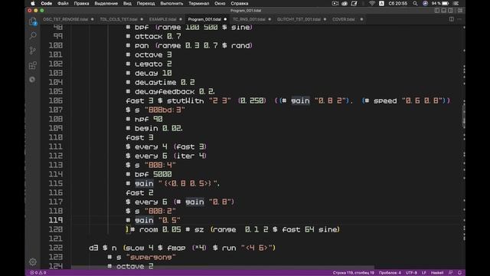Open the Source Control view
Viewport: 490px width, 276px height.
coord(33,51)
